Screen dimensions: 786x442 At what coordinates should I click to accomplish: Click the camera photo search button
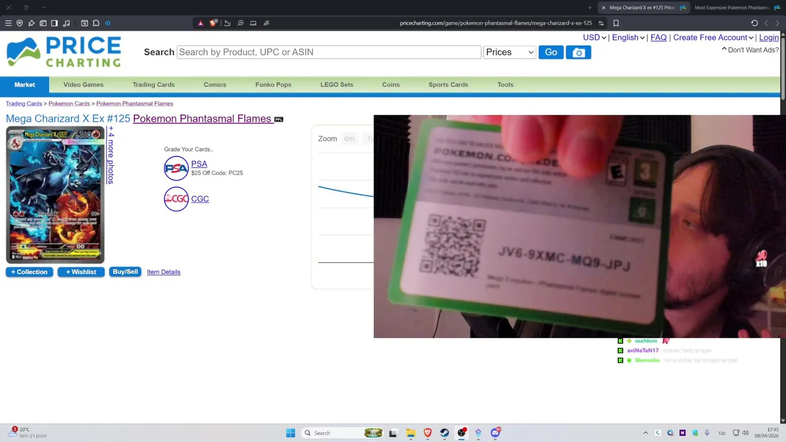[x=578, y=52]
